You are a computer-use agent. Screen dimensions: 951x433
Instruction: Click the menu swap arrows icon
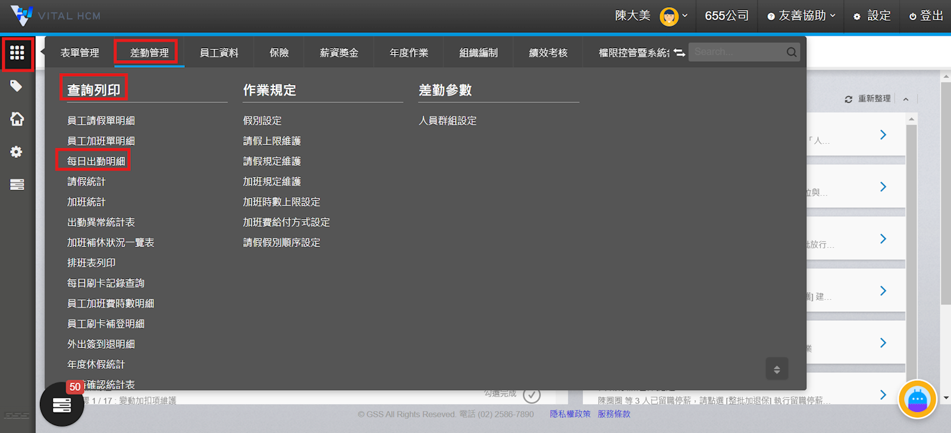679,53
